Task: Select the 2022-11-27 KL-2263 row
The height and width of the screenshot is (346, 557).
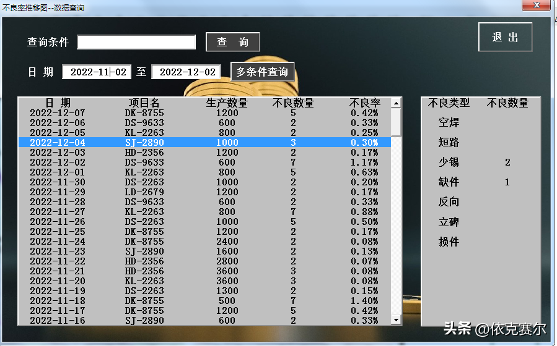Action: pos(204,212)
